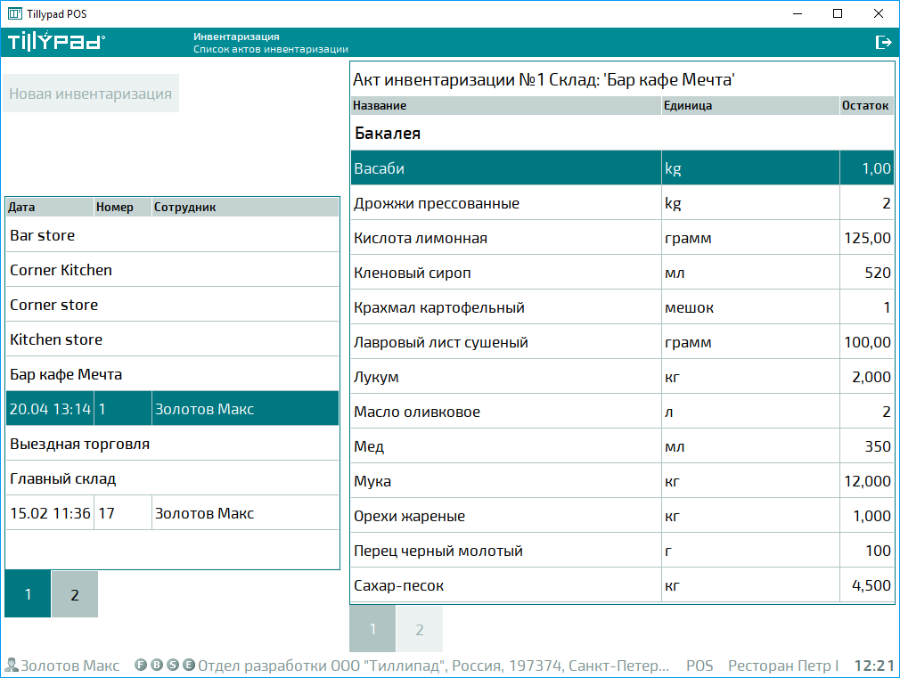Screen dimensions: 900x678
Task: Select the Перец черный молотый row
Action: click(622, 551)
